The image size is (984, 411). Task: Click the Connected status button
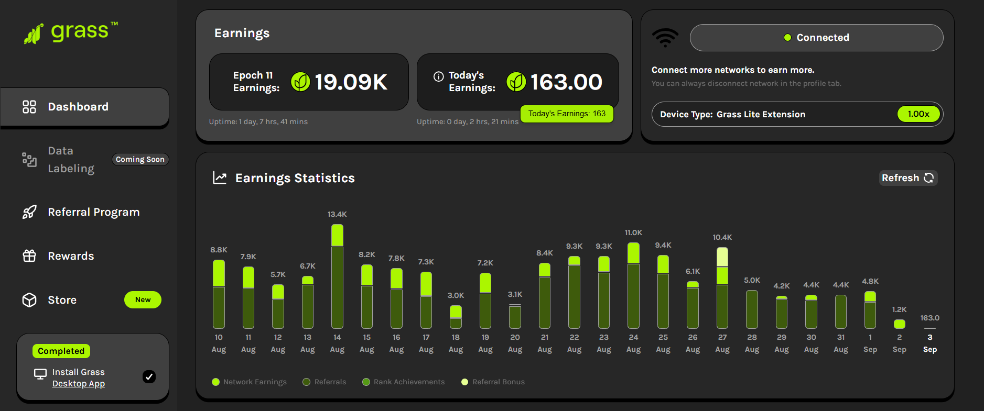[816, 38]
